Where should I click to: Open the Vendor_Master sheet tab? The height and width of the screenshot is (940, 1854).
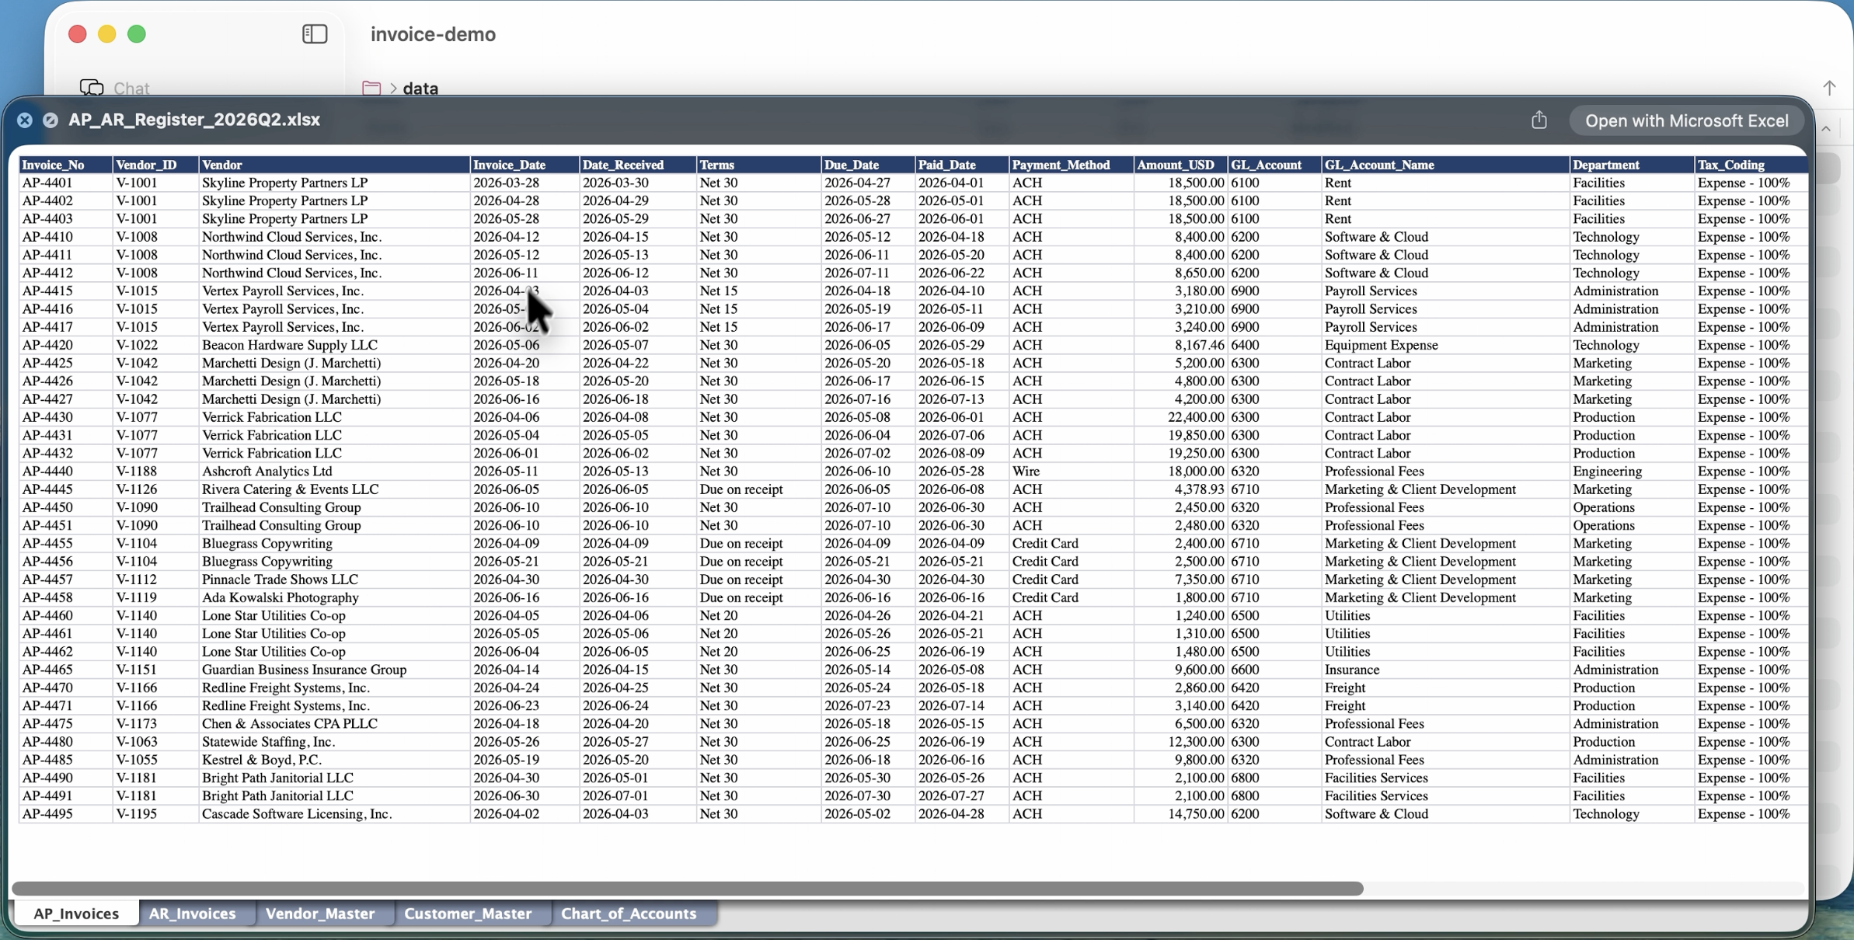[x=320, y=914]
